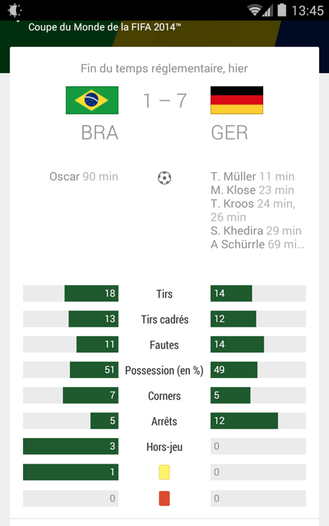Tap the cellular signal icon
The width and height of the screenshot is (329, 526).
[268, 10]
